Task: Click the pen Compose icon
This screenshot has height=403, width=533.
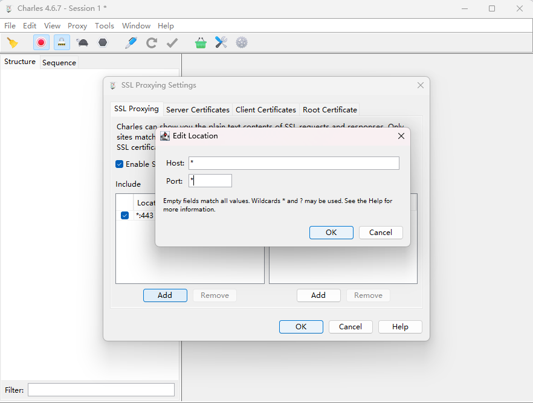Action: [131, 42]
